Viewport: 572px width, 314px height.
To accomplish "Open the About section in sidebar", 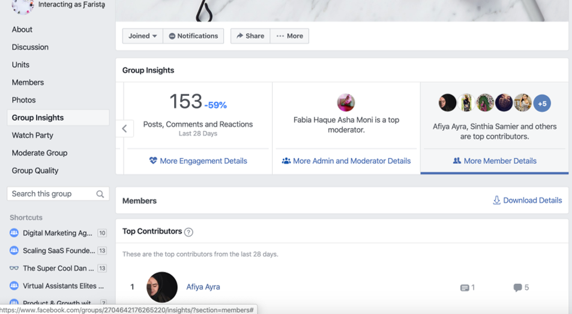I will 22,29.
